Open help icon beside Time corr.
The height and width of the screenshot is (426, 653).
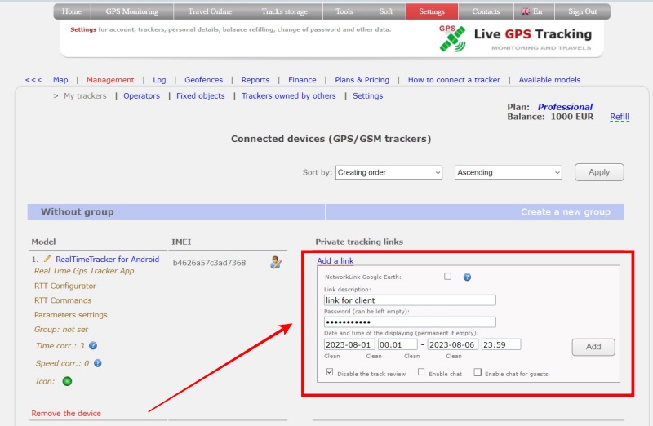(93, 346)
